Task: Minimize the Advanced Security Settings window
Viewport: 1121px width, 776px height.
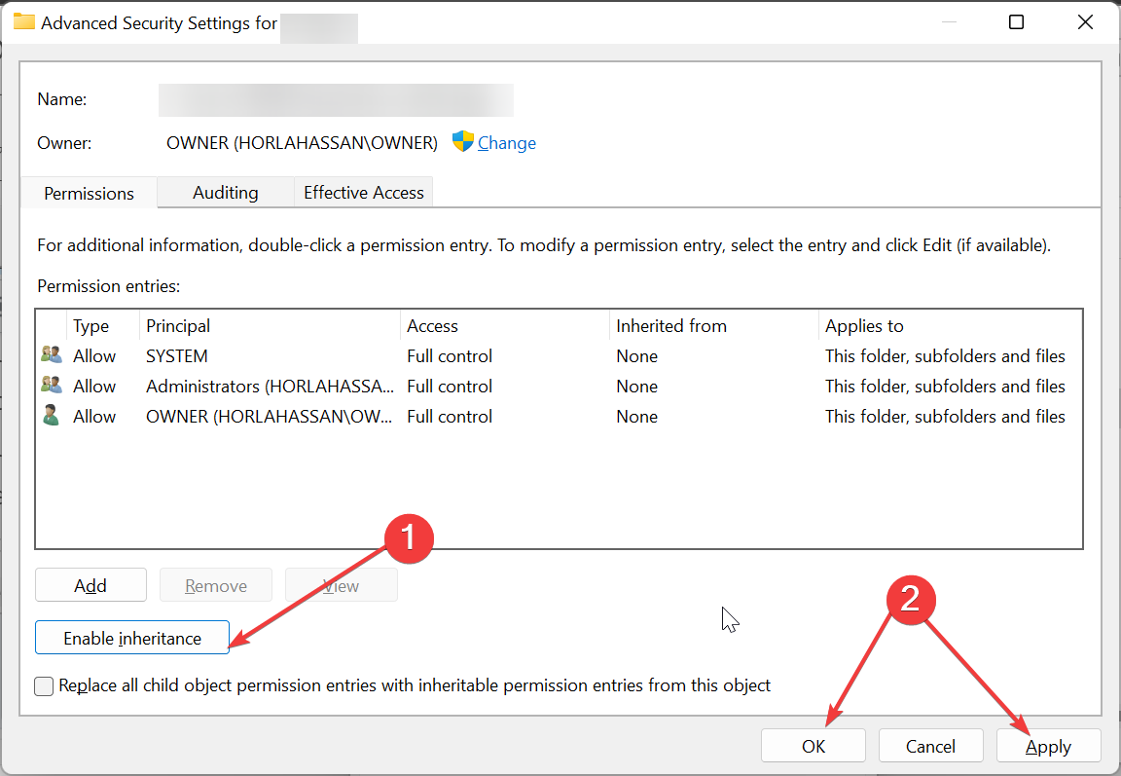Action: pos(947,22)
